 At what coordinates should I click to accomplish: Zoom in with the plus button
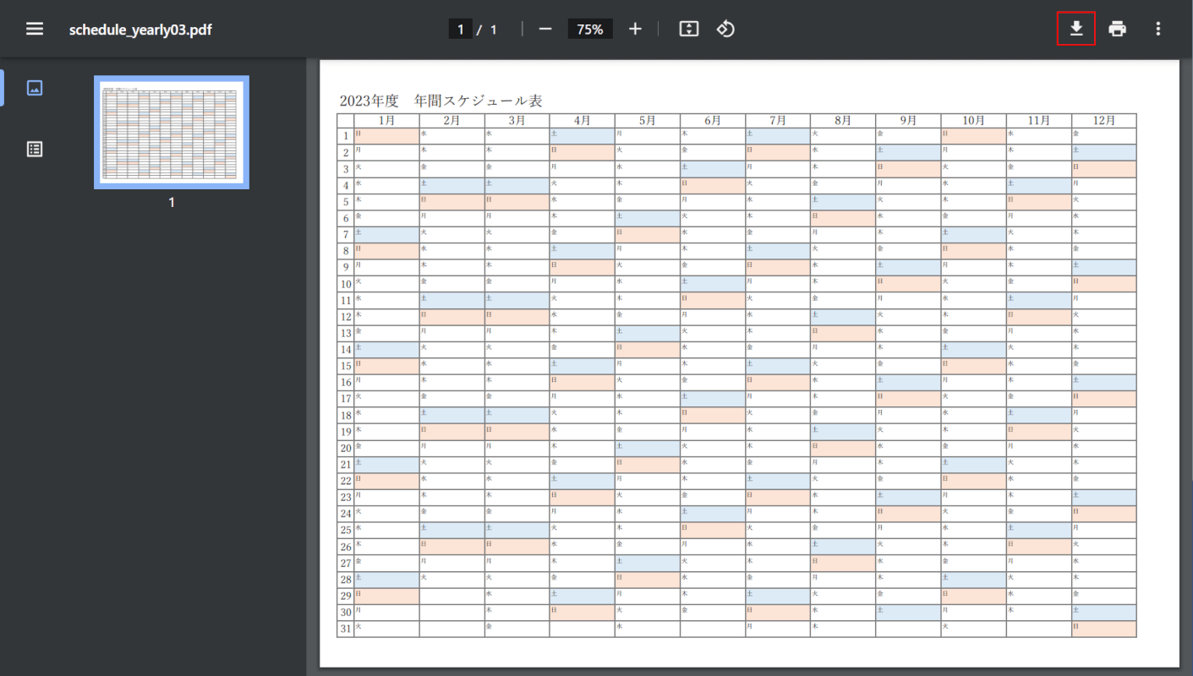[x=636, y=29]
